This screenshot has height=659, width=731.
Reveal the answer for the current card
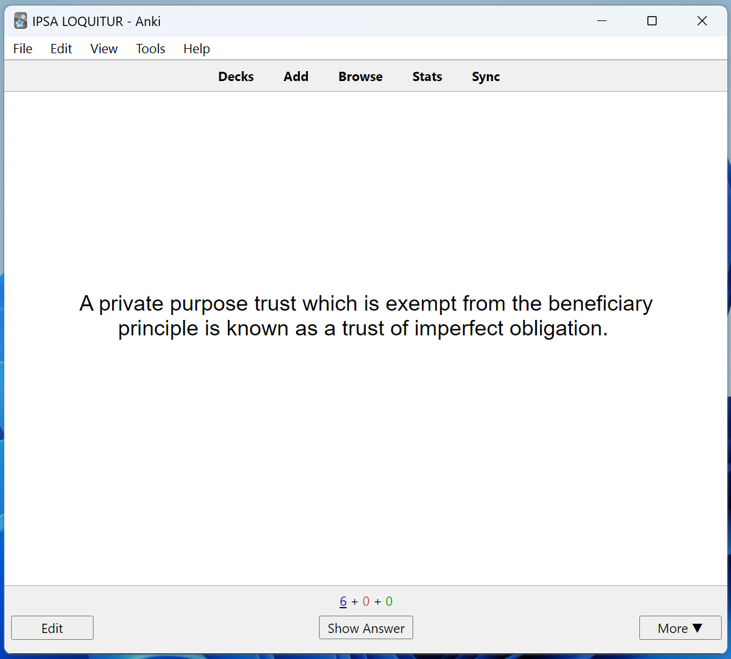click(x=365, y=627)
